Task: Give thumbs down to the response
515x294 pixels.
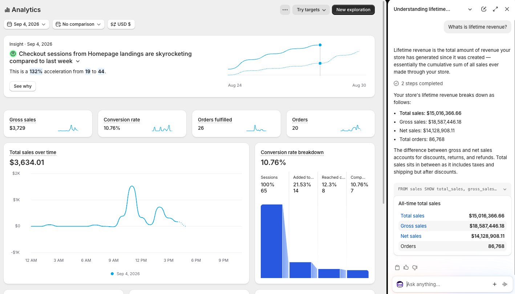Action: click(415, 268)
